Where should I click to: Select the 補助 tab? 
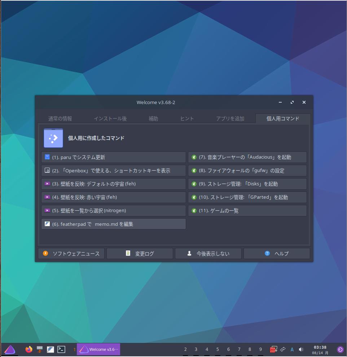tap(153, 119)
